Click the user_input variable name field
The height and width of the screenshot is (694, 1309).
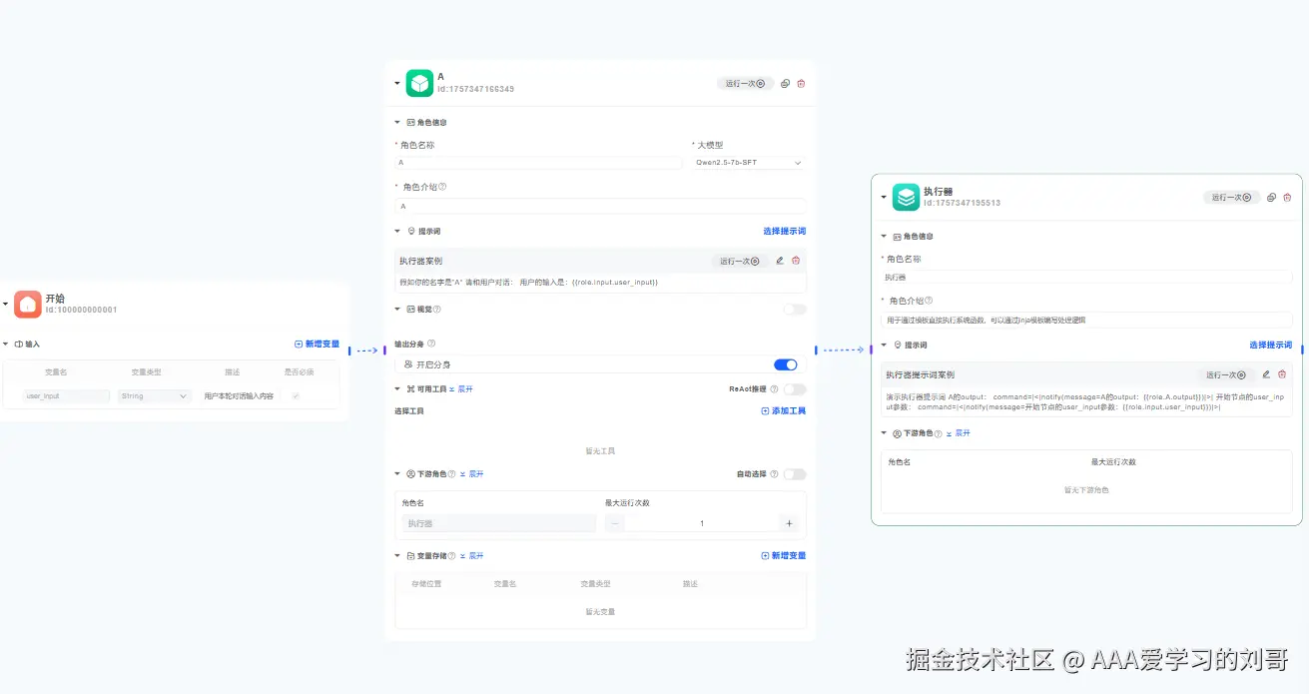(x=67, y=396)
